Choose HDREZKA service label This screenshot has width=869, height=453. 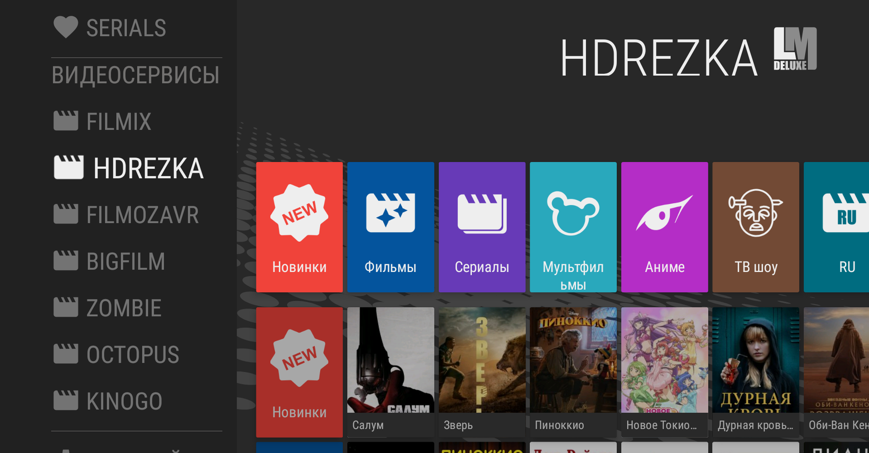149,168
